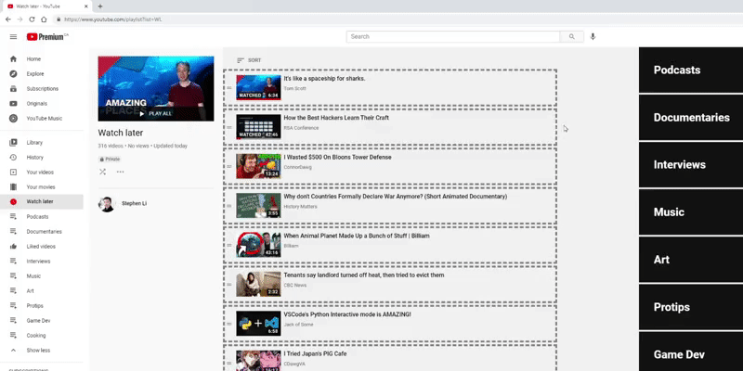The width and height of the screenshot is (743, 371).
Task: Open the Documentaries playlist in sidebar
Action: pyautogui.click(x=42, y=231)
